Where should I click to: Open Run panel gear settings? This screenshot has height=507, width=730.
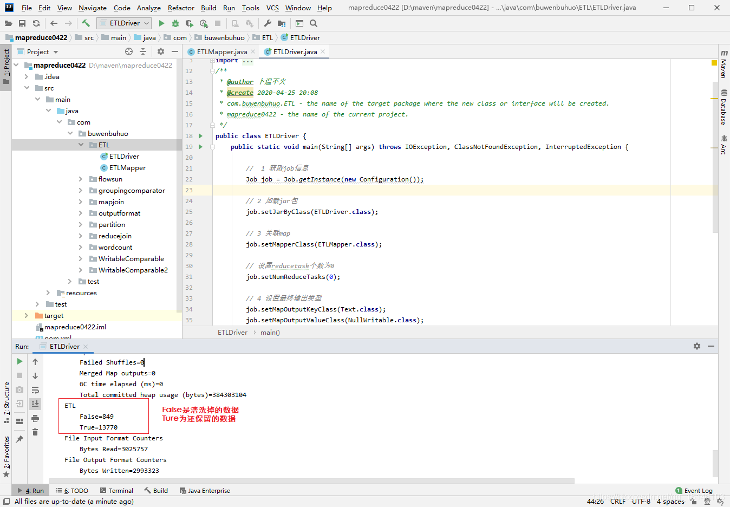click(x=697, y=346)
